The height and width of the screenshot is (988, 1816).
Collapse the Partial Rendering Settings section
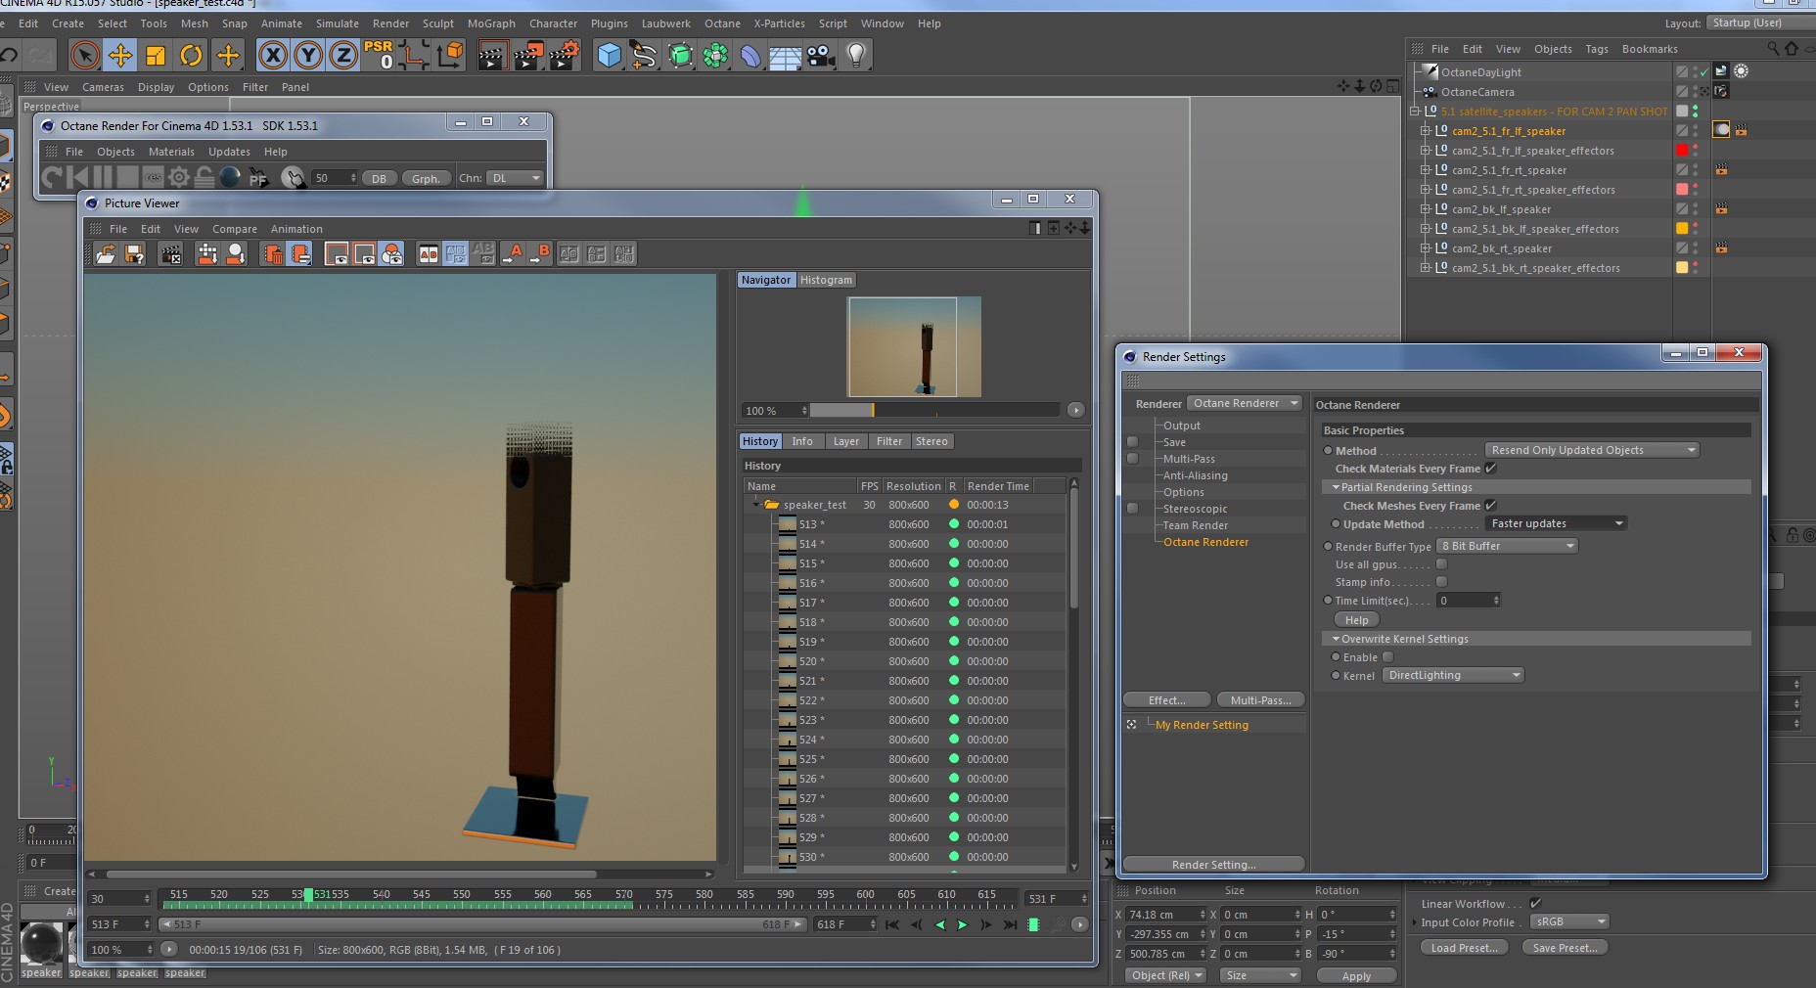[x=1336, y=487]
